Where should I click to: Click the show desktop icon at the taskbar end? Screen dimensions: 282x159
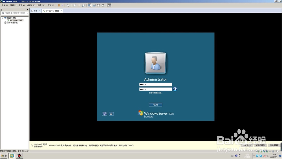[280, 156]
